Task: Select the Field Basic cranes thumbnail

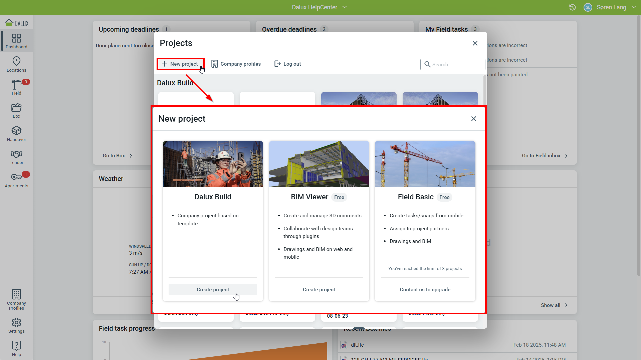Action: point(425,164)
